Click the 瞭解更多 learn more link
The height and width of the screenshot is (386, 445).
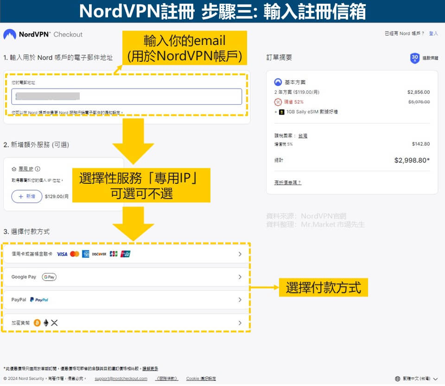coord(150,369)
